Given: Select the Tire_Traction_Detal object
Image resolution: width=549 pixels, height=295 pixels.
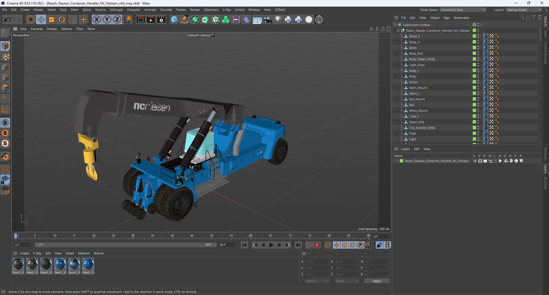Looking at the screenshot, I should click(x=422, y=128).
